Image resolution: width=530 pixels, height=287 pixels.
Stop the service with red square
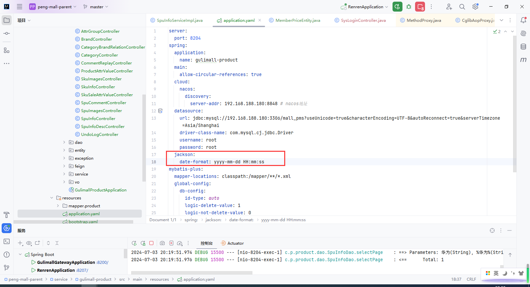pyautogui.click(x=151, y=243)
